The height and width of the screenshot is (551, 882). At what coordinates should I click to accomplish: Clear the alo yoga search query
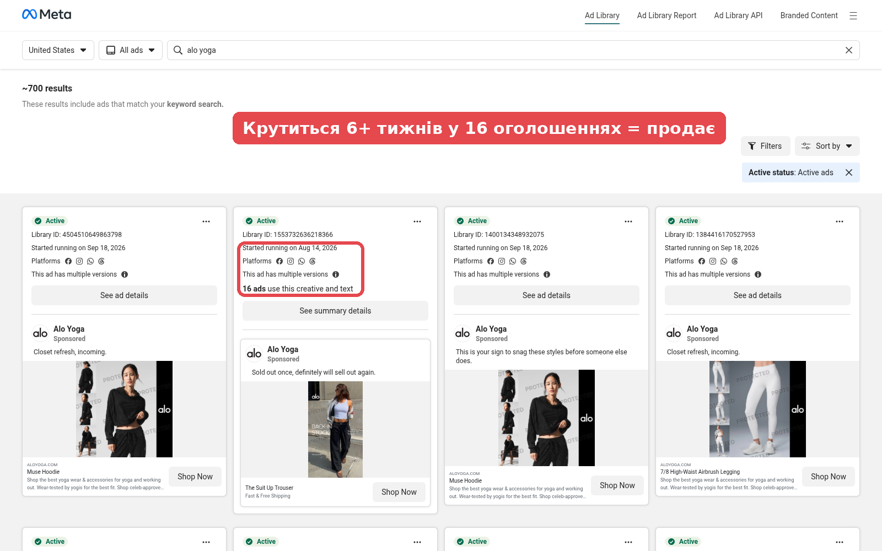(849, 50)
